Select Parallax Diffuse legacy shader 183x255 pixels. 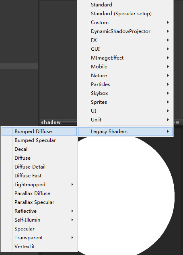pyautogui.click(x=39, y=193)
